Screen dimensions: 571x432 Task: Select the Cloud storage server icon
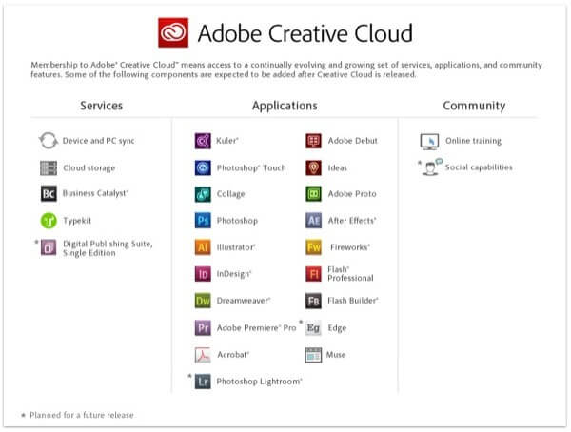[49, 167]
